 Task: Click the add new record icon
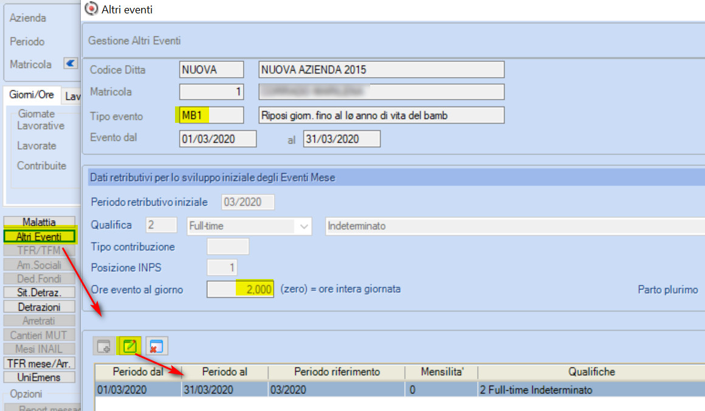(104, 346)
